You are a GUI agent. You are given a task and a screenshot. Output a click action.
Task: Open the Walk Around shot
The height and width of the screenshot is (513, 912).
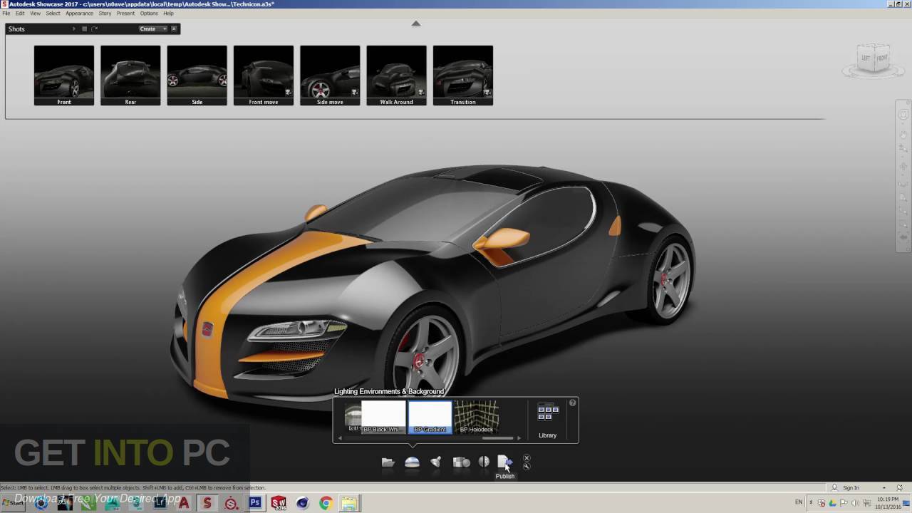click(x=396, y=76)
